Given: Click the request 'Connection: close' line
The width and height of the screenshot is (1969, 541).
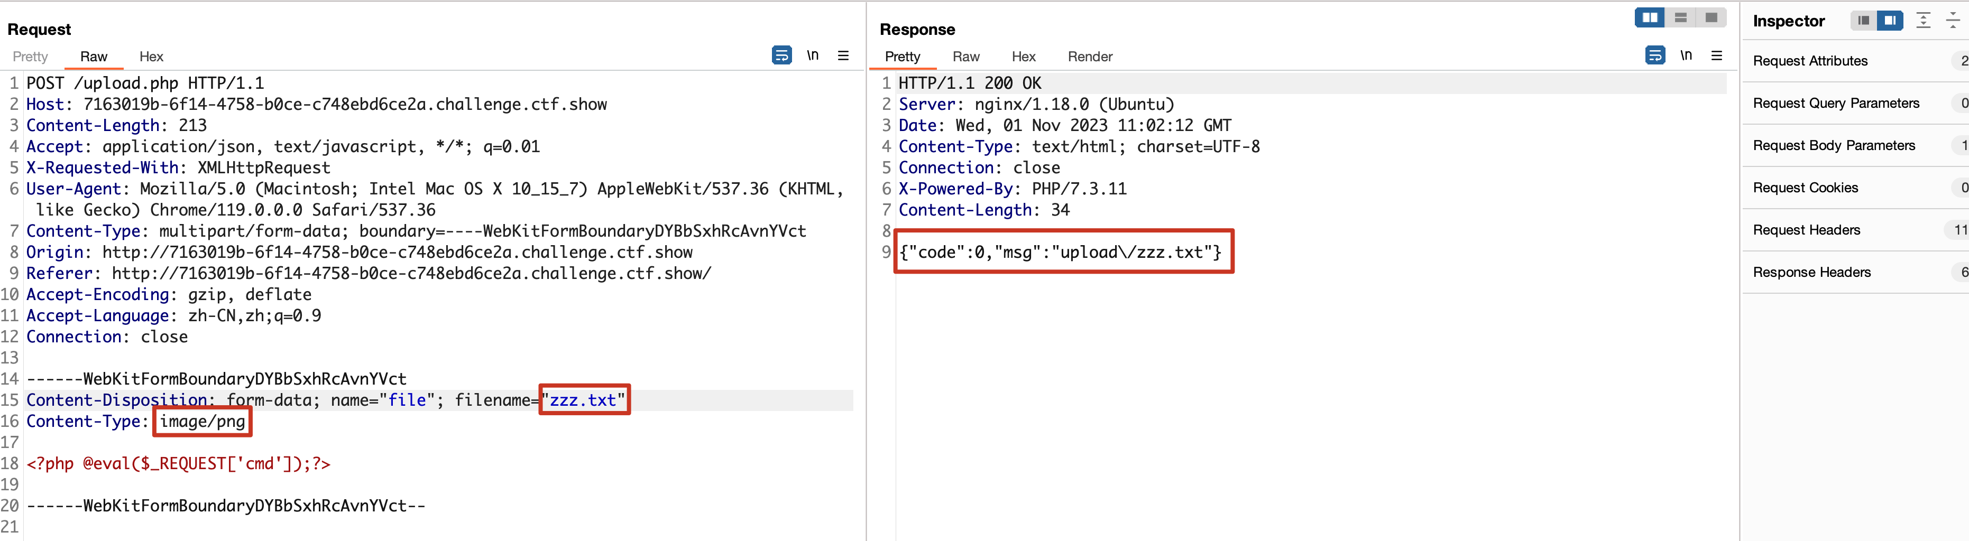Looking at the screenshot, I should point(107,336).
